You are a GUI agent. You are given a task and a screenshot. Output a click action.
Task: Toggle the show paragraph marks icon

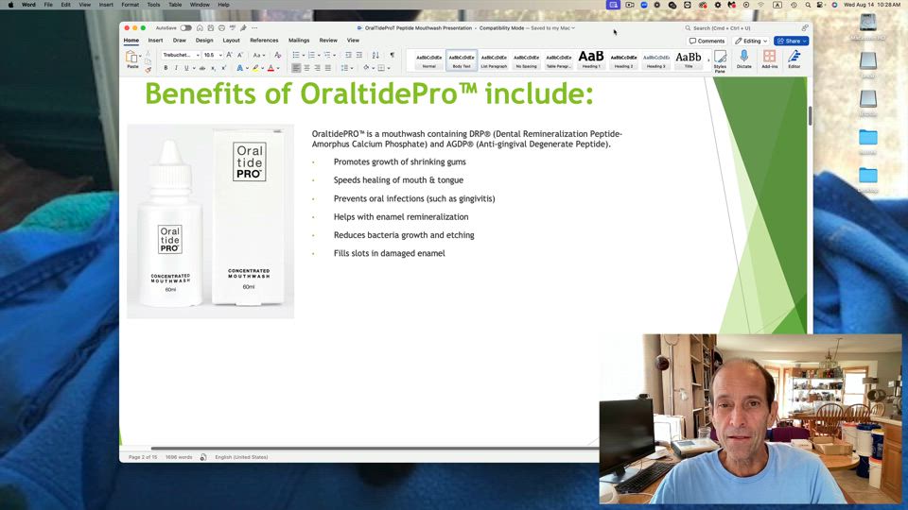coord(393,56)
